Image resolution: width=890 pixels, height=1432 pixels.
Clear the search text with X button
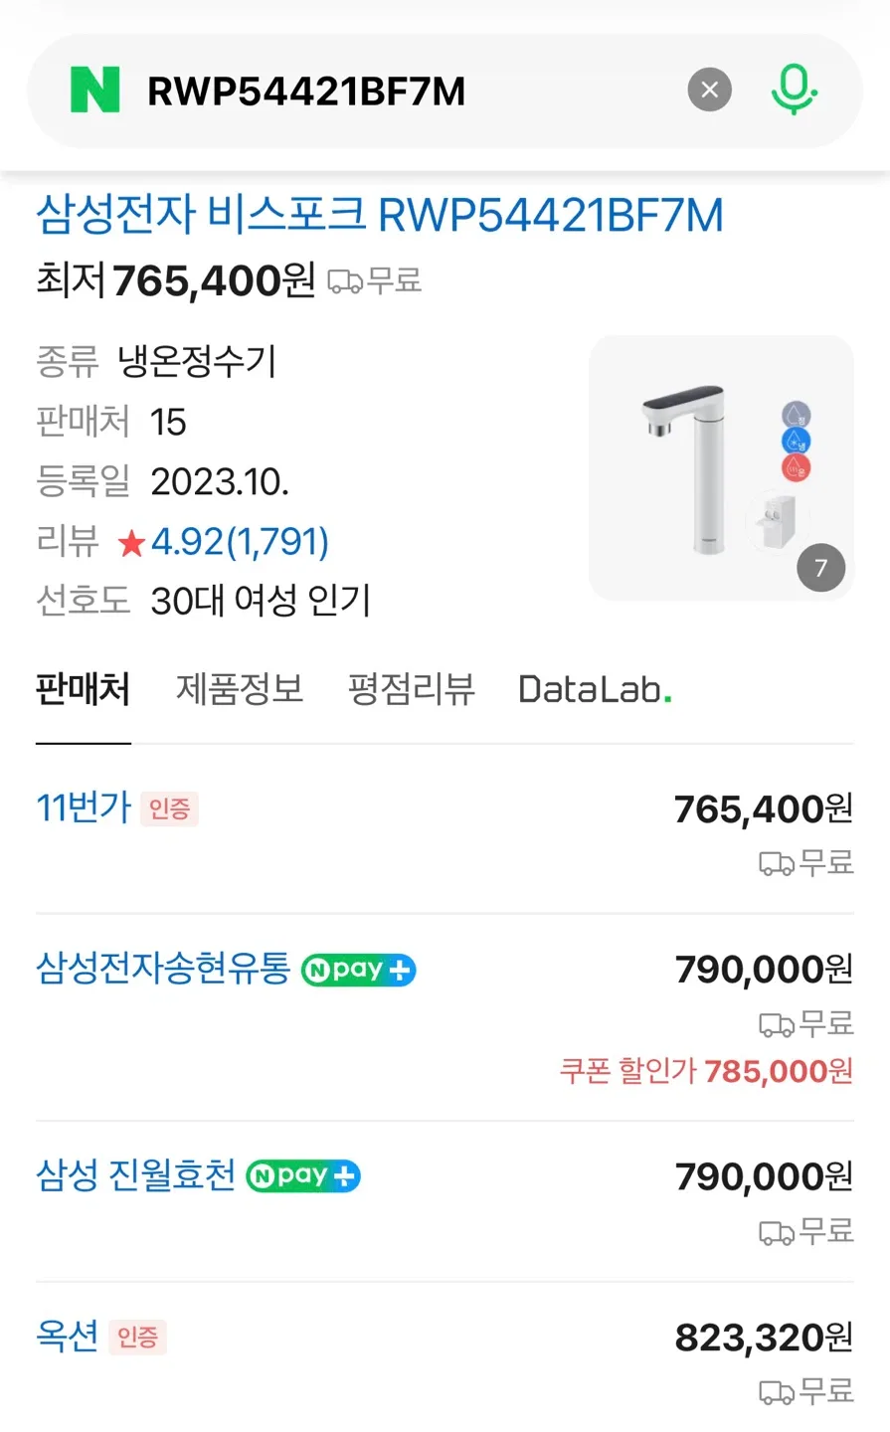709,90
